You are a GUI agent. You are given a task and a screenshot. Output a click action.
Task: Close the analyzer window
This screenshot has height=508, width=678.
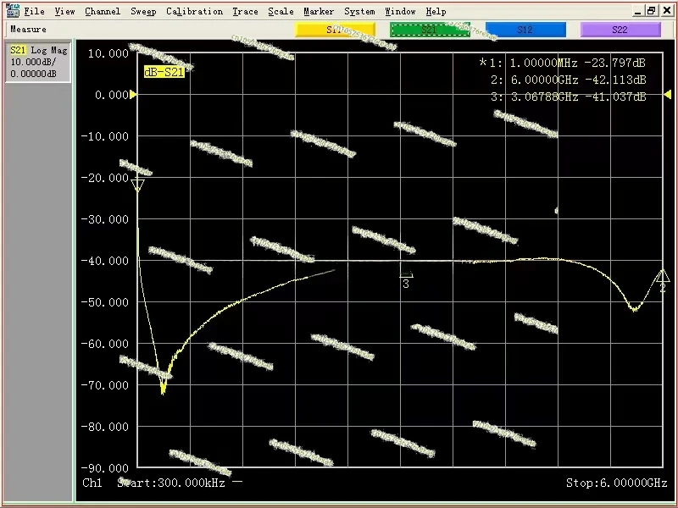point(667,11)
